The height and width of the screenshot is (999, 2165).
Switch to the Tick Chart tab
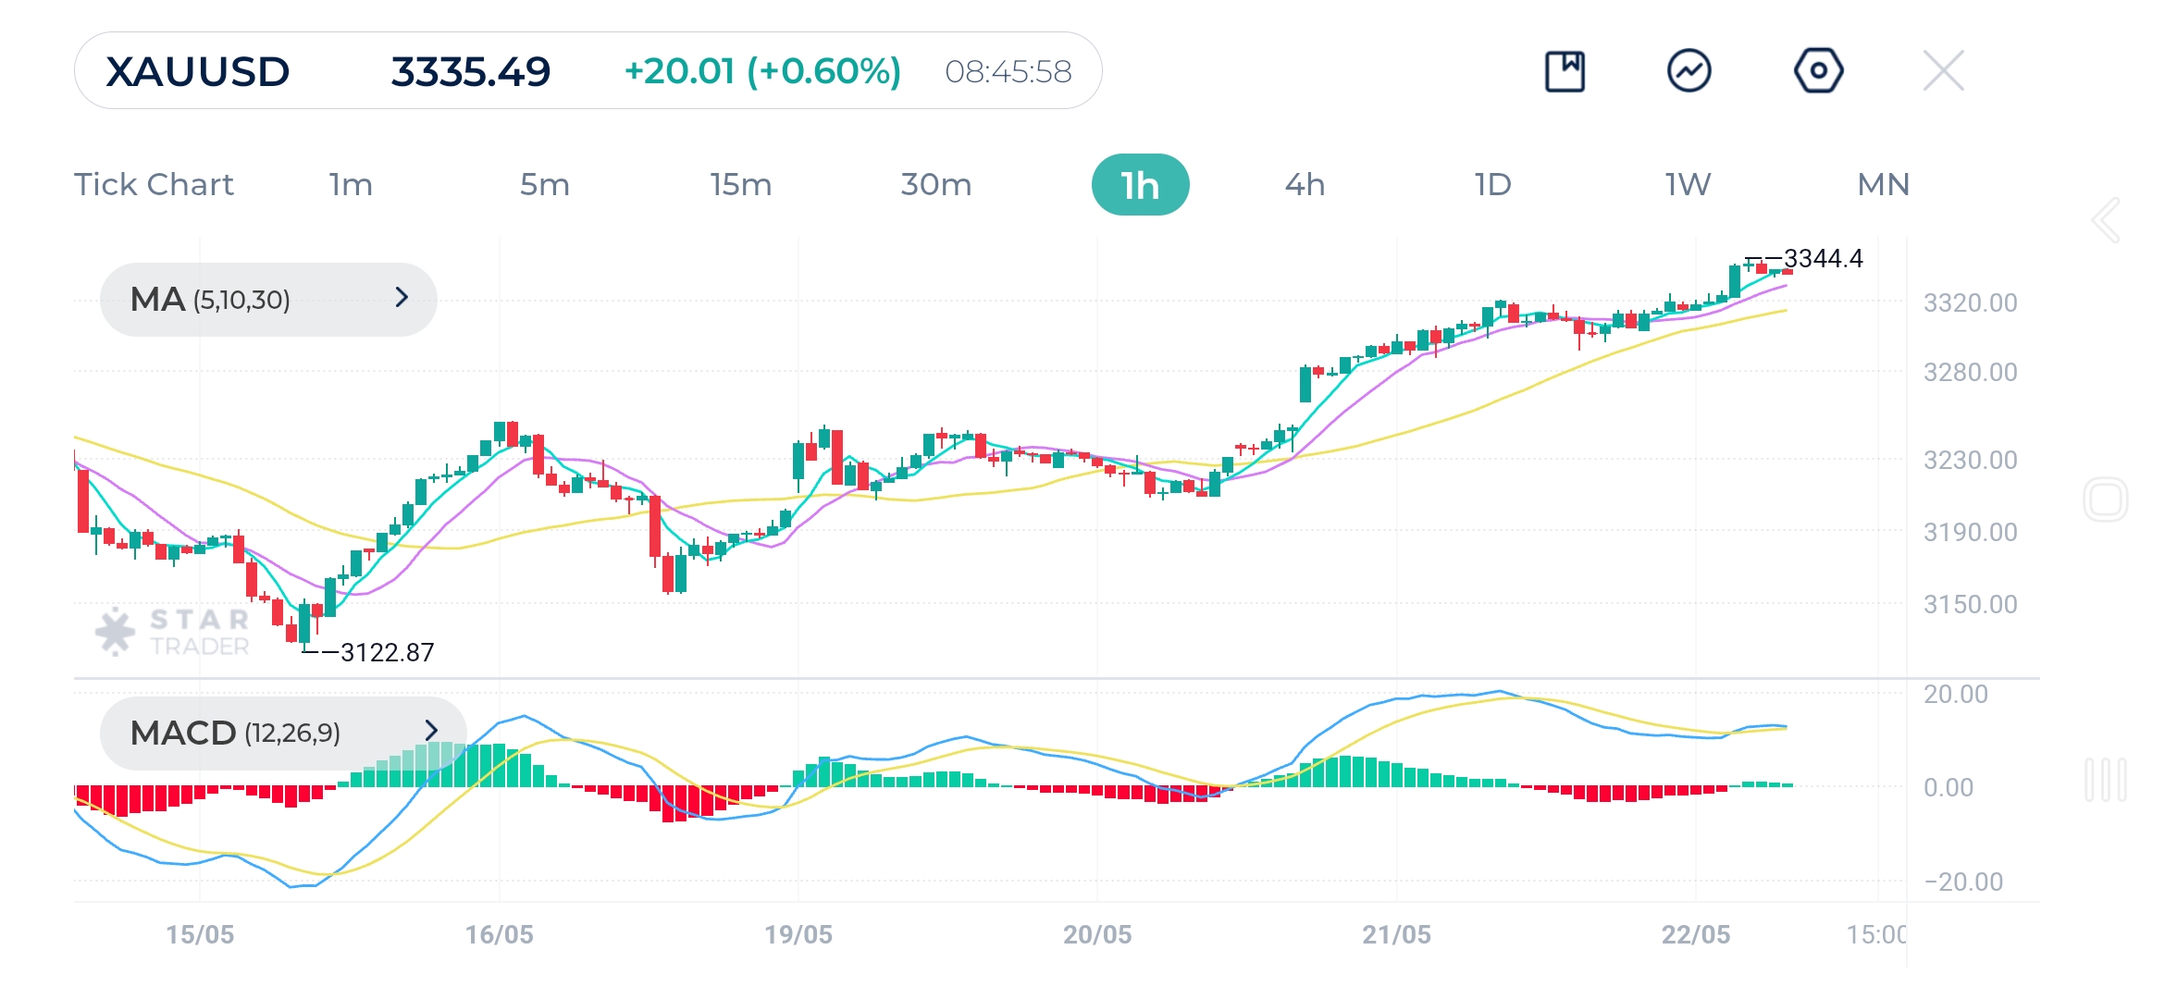[x=155, y=185]
